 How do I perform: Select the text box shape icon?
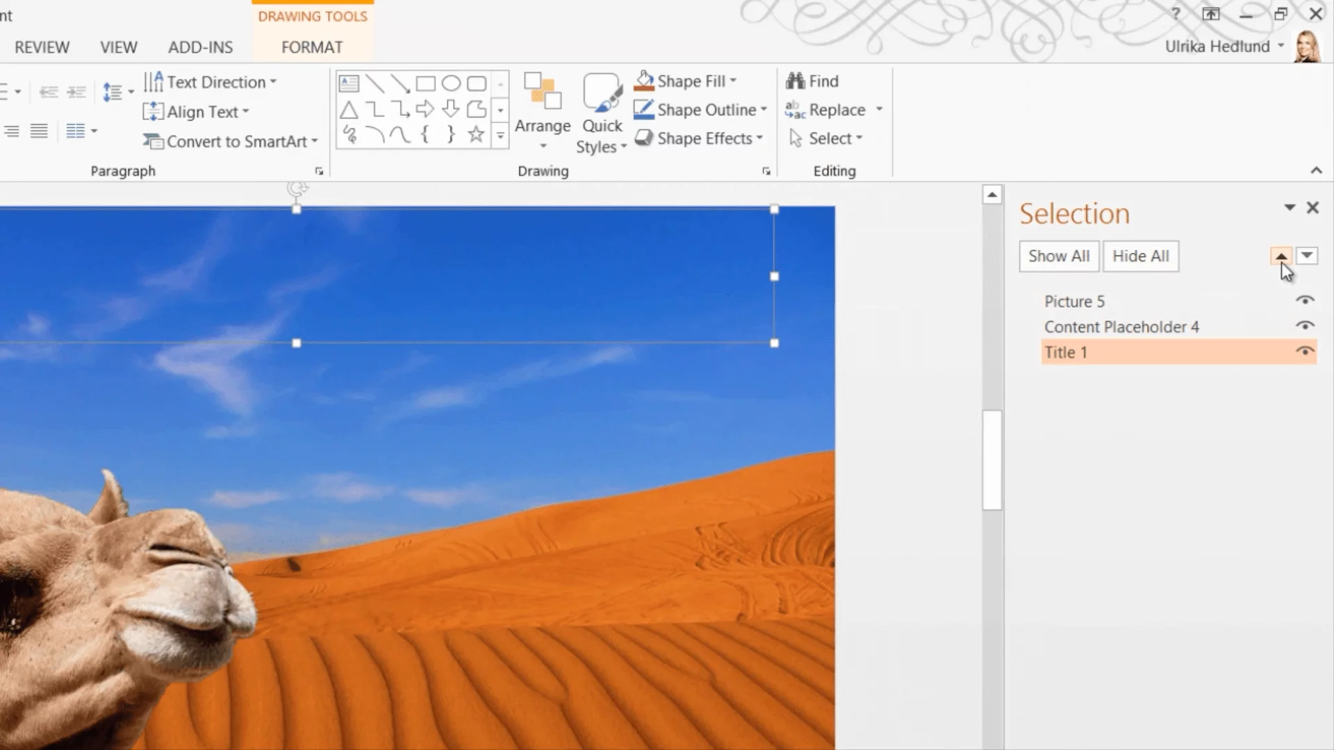tap(349, 84)
